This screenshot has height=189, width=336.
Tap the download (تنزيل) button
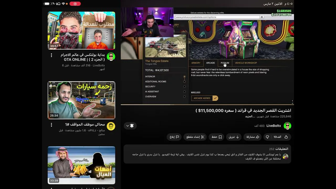pyautogui.click(x=234, y=137)
